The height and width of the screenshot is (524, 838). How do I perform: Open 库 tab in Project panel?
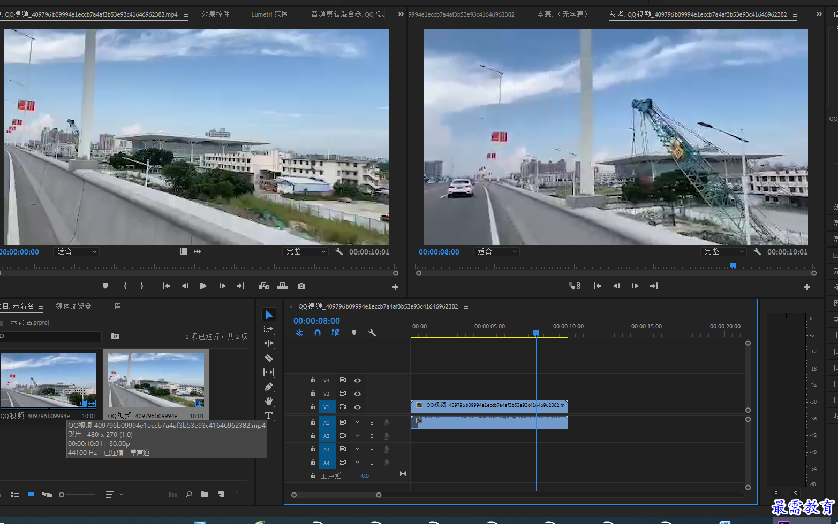[x=117, y=306]
